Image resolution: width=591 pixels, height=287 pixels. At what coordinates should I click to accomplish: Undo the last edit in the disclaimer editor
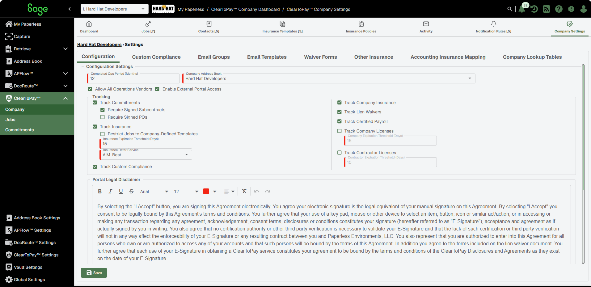pyautogui.click(x=257, y=192)
